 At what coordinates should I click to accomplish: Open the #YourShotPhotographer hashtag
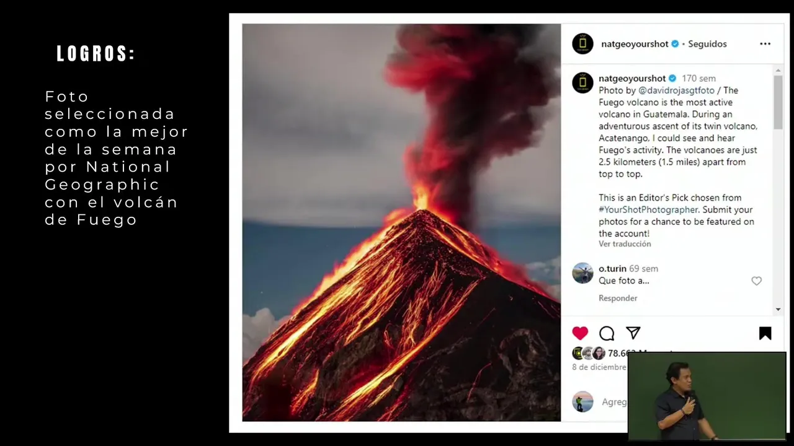[648, 210]
